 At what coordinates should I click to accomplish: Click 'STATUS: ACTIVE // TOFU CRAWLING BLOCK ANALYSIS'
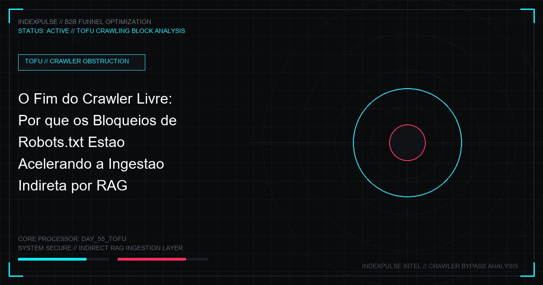click(101, 31)
